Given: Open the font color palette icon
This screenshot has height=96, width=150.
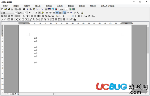Looking at the screenshot, I should pos(43,13).
